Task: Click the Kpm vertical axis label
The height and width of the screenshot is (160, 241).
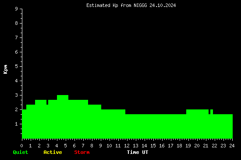Action: pyautogui.click(x=5, y=69)
